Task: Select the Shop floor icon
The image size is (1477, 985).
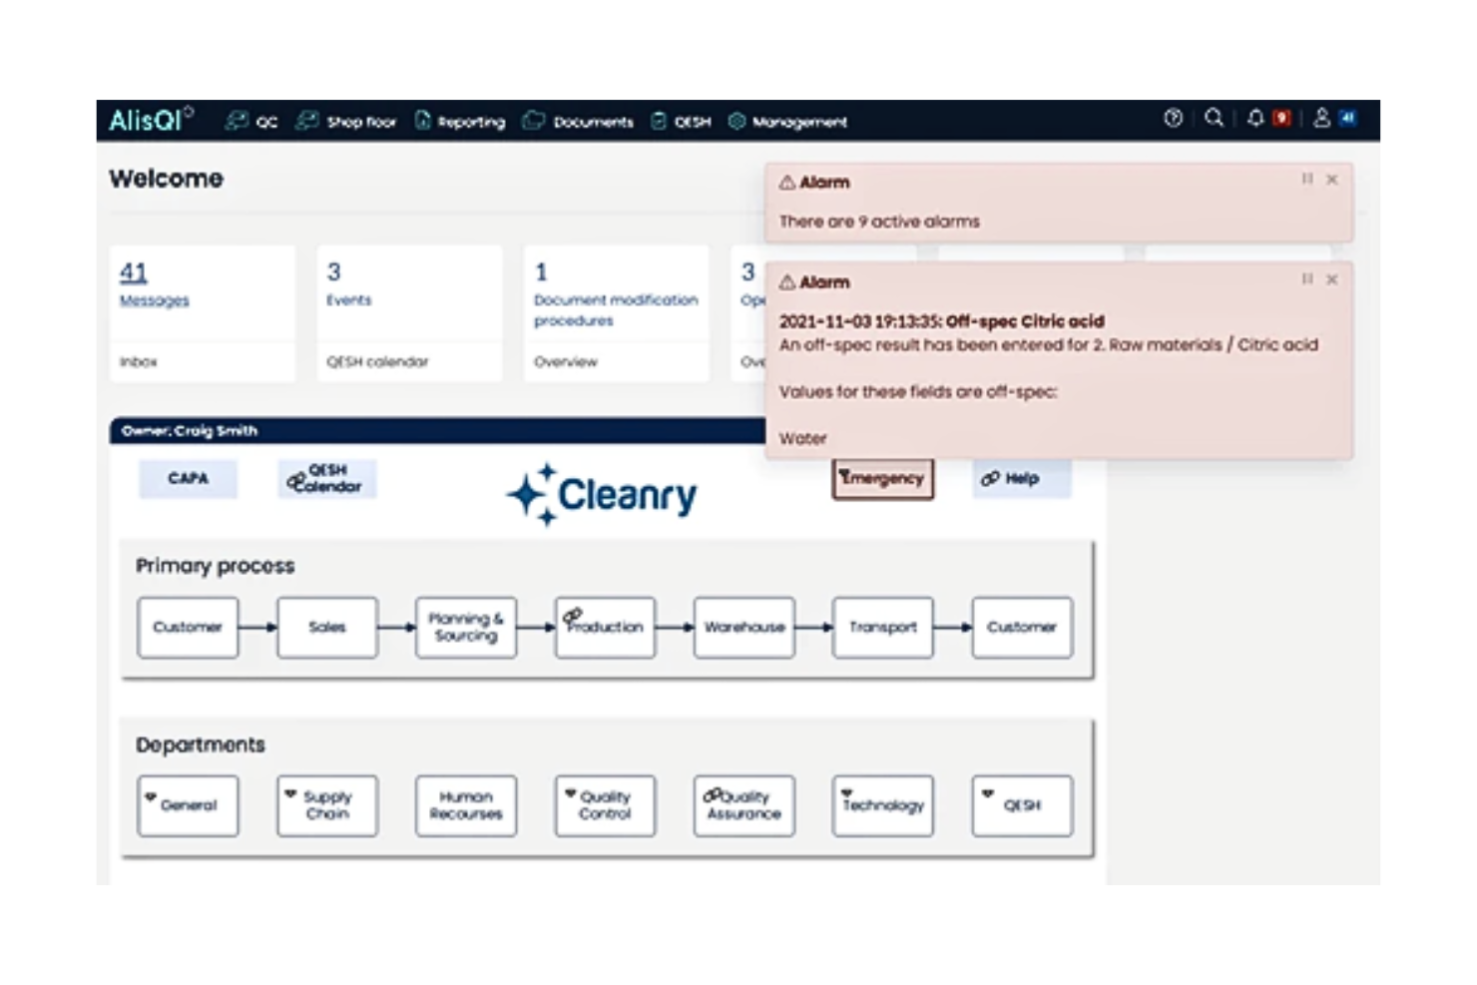Action: point(307,121)
